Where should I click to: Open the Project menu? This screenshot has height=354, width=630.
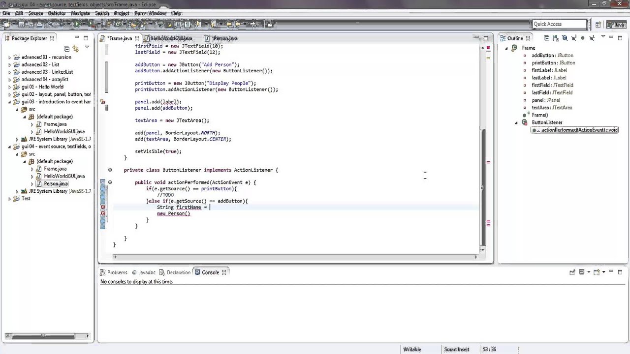(x=122, y=13)
